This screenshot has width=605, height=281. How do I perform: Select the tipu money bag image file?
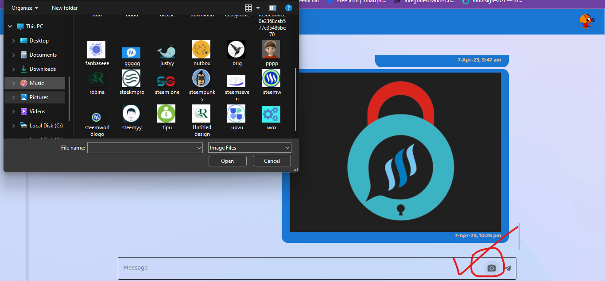[167, 118]
